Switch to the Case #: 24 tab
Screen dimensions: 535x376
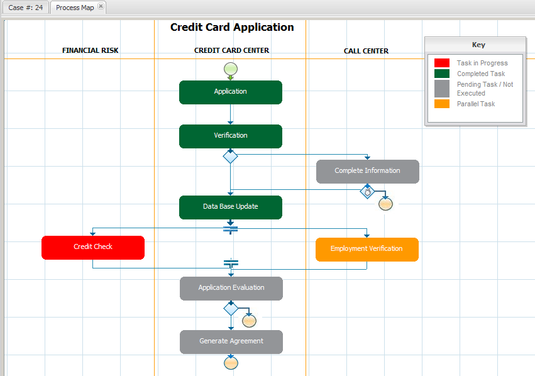25,8
